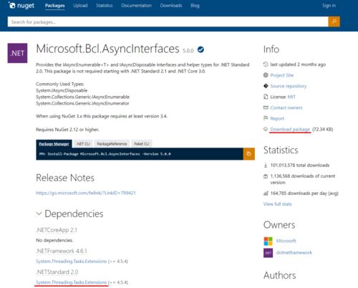The height and width of the screenshot is (288, 358).
Task: Copy the install command with the orange copy icon
Action: tap(249, 154)
